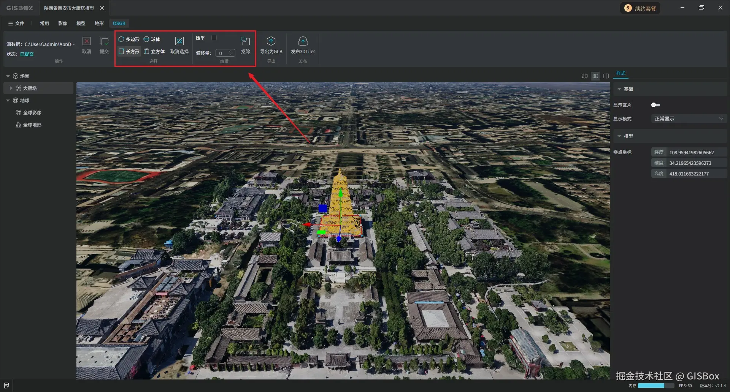Screen dimensions: 730x392
Task: Click the 抠除 cut-out tool icon
Action: [x=246, y=41]
